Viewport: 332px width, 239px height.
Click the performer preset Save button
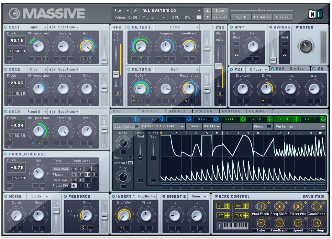194,126
